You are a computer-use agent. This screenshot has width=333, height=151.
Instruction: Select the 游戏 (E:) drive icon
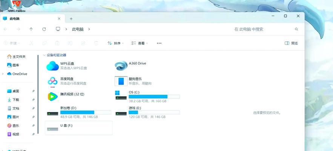(121, 114)
